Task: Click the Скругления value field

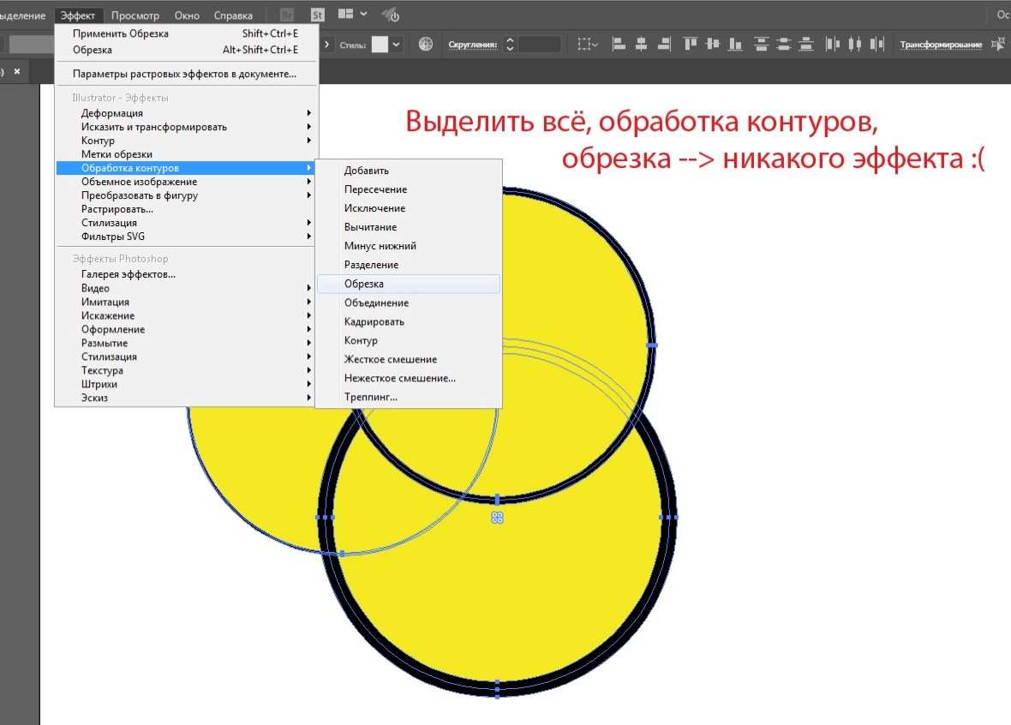Action: pyautogui.click(x=540, y=44)
